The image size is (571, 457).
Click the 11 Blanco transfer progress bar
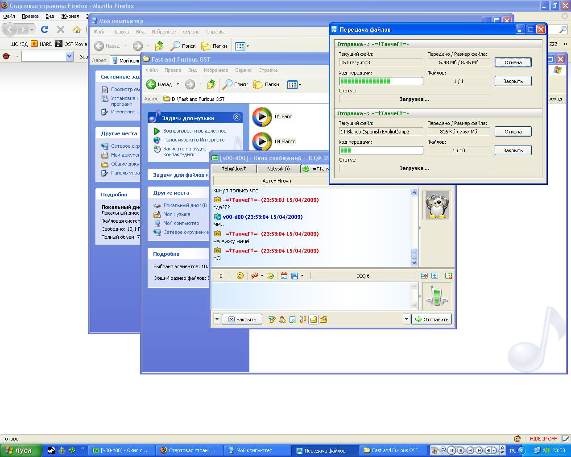point(381,150)
